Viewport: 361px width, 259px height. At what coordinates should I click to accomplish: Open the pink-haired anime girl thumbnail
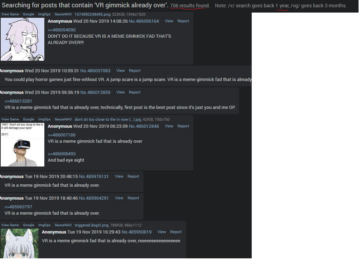click(x=22, y=39)
